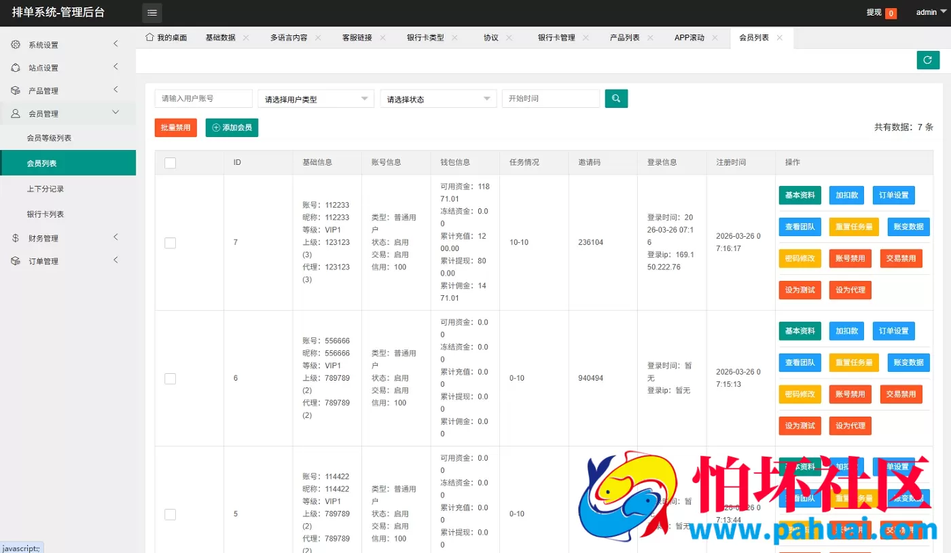Screen dimensions: 951x553
Task: Click the 添加会员 button
Action: [x=232, y=128]
